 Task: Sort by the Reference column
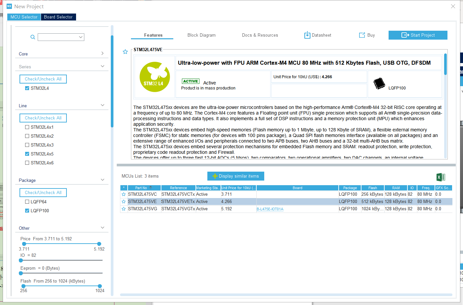pyautogui.click(x=178, y=188)
